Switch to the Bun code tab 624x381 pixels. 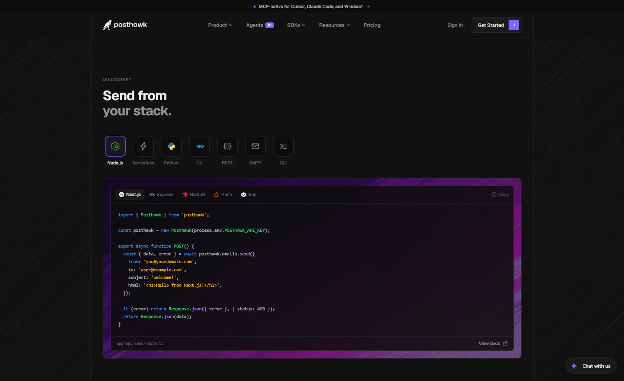click(x=249, y=195)
